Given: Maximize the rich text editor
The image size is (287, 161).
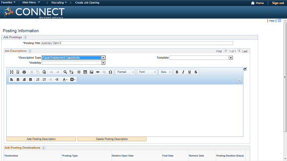Looking at the screenshot, I should (12, 72).
